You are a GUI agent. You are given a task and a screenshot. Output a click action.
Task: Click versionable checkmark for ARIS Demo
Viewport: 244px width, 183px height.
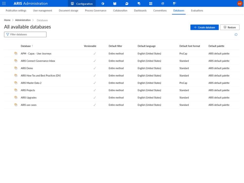pos(94,68)
